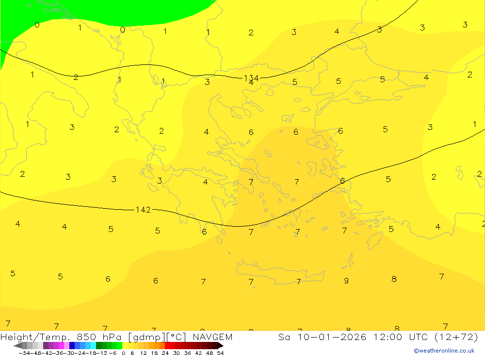Click the '-54' legend scale value
The image size is (485, 355).
click(x=24, y=353)
